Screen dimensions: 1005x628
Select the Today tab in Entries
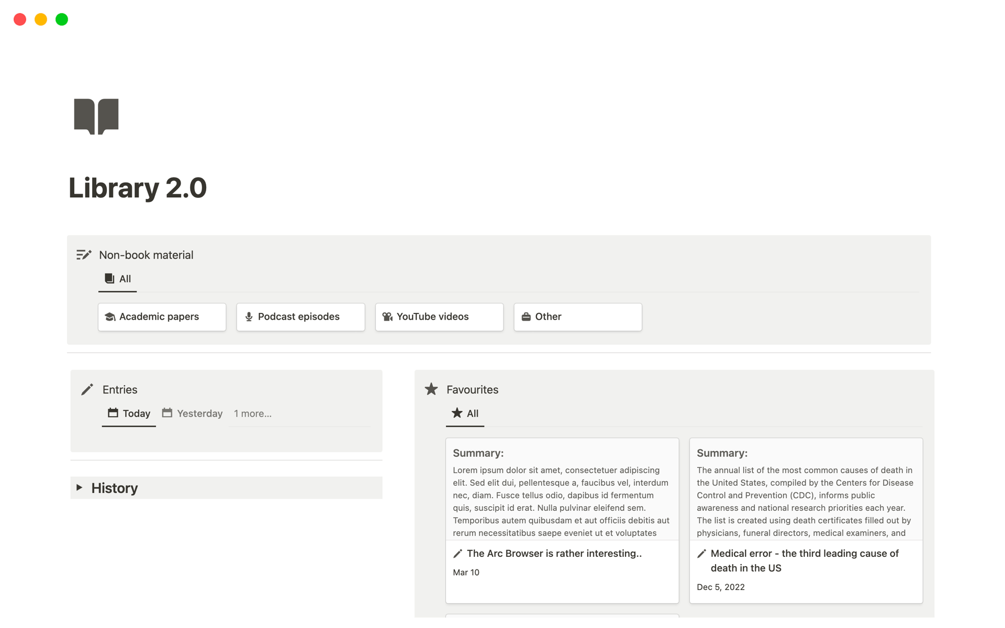point(128,413)
